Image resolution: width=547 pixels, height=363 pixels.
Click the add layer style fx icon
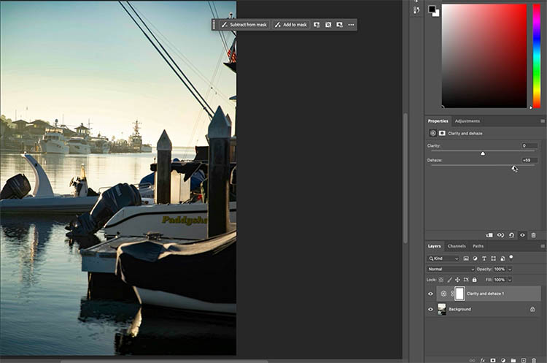tap(482, 359)
